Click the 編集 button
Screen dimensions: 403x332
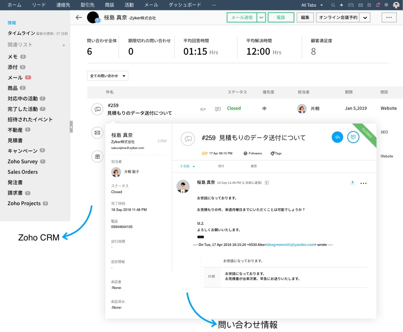tap(305, 17)
